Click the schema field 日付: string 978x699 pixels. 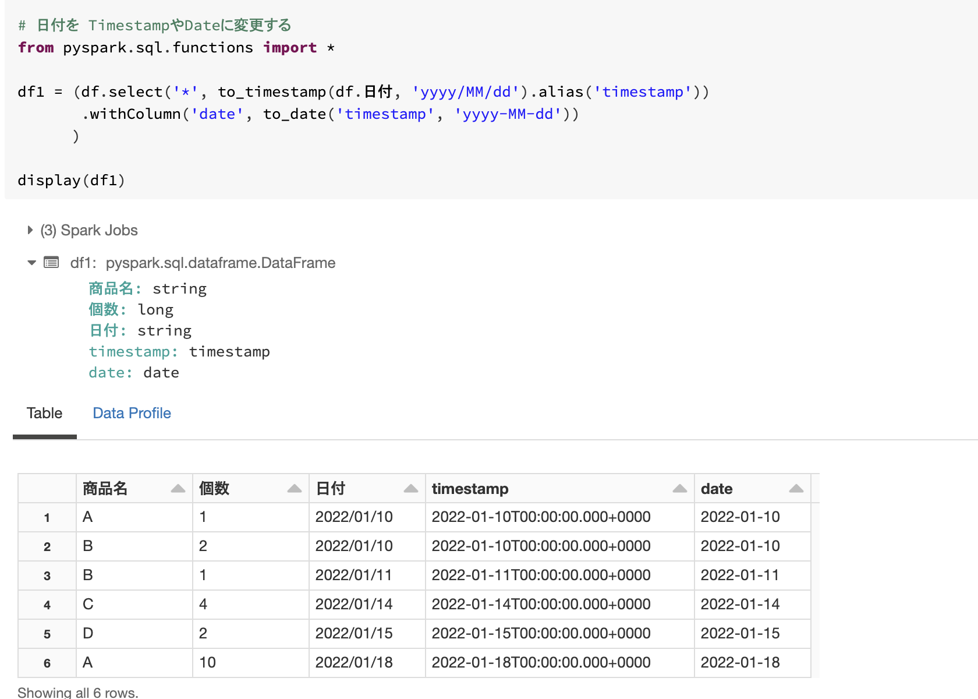140,331
